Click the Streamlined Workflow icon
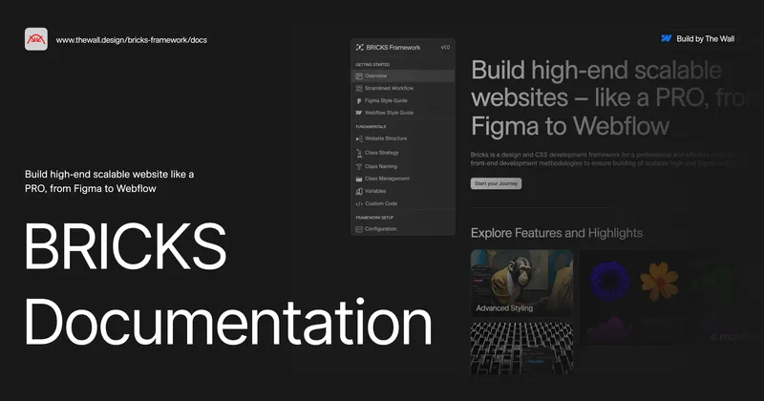 pyautogui.click(x=359, y=88)
